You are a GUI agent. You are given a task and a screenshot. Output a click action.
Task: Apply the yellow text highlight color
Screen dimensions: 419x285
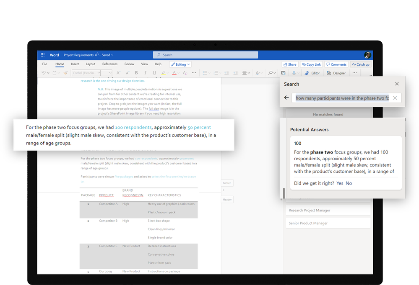(x=163, y=73)
